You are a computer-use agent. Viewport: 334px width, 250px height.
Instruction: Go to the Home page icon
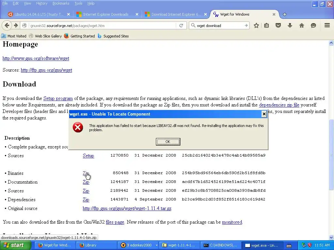[302, 25]
